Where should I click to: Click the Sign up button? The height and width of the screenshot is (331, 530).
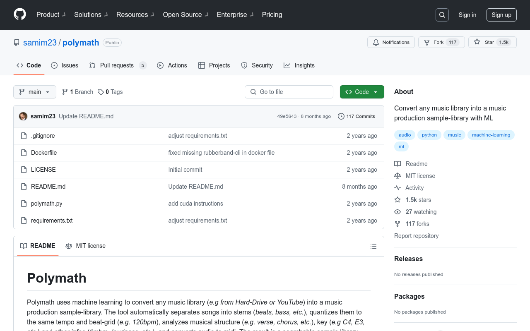(501, 15)
